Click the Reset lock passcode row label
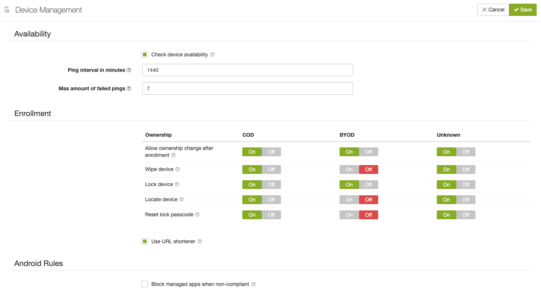This screenshot has height=297, width=541. tap(169, 214)
